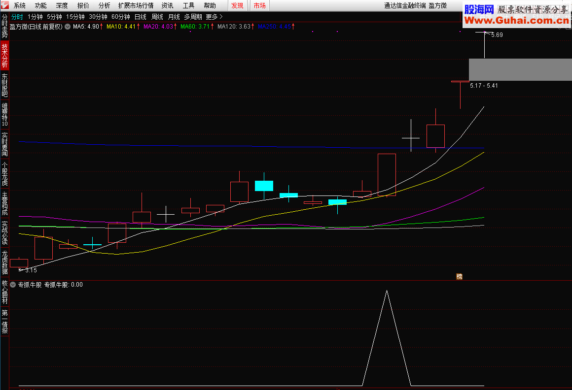Open the 龙虎数据 sidebar tab
The image size is (572, 390).
tap(5, 262)
